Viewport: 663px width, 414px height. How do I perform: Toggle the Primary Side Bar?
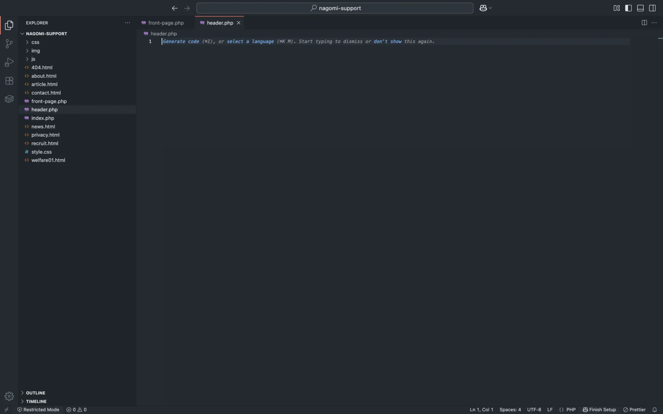tap(628, 8)
